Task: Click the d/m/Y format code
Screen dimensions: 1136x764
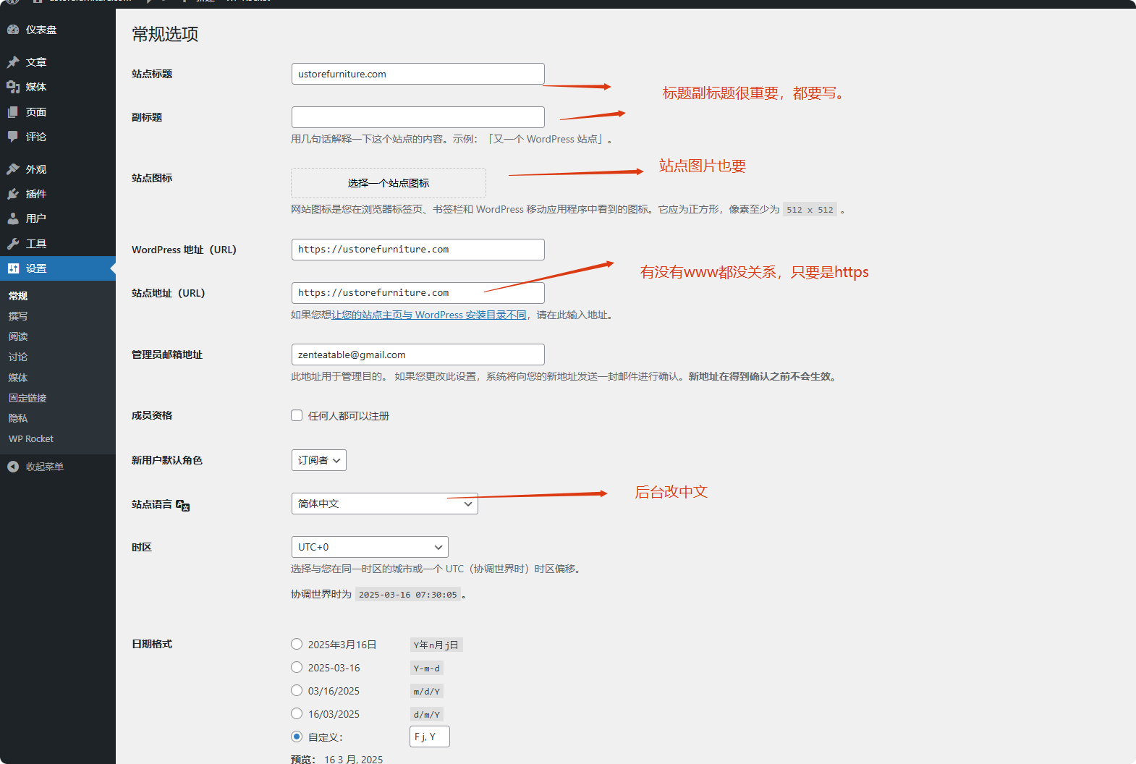Action: (427, 714)
